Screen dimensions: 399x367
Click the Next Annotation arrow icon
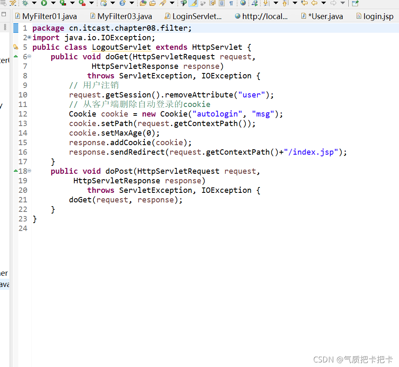click(x=266, y=3)
